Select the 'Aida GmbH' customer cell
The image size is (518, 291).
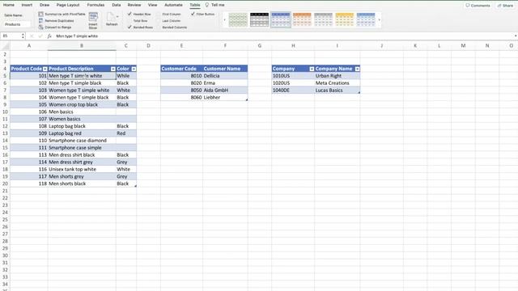[225, 90]
